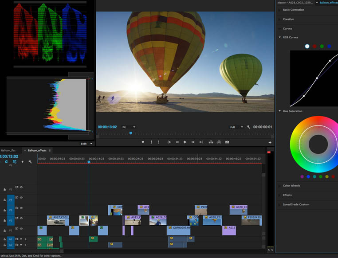Image resolution: width=338 pixels, height=258 pixels.
Task: Collapse the Hue Saturation section
Action: (279, 111)
